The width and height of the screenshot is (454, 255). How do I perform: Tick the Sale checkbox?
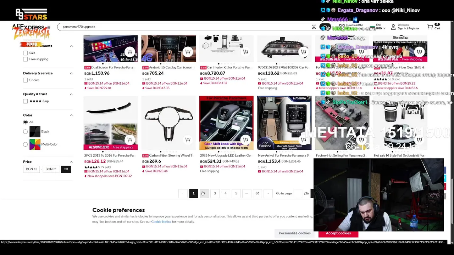coord(25,53)
